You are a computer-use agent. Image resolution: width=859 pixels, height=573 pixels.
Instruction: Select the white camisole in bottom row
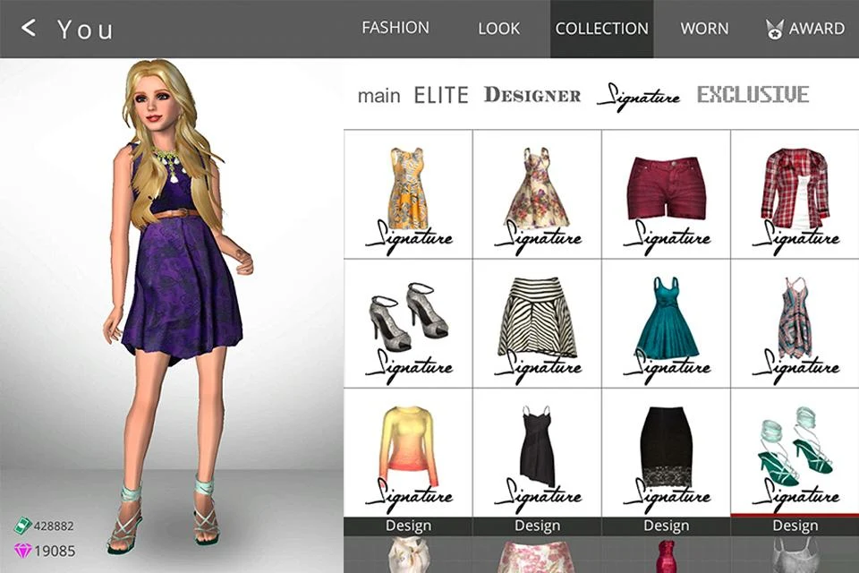[795, 555]
